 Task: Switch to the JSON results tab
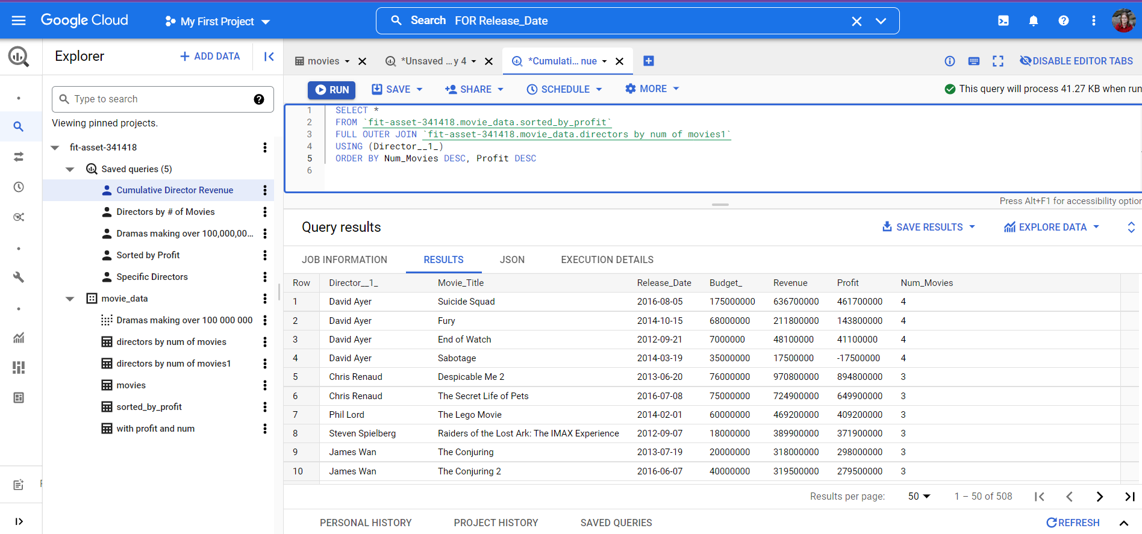point(512,260)
